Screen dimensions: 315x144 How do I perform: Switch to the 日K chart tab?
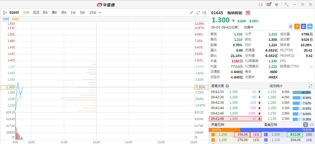(45, 13)
